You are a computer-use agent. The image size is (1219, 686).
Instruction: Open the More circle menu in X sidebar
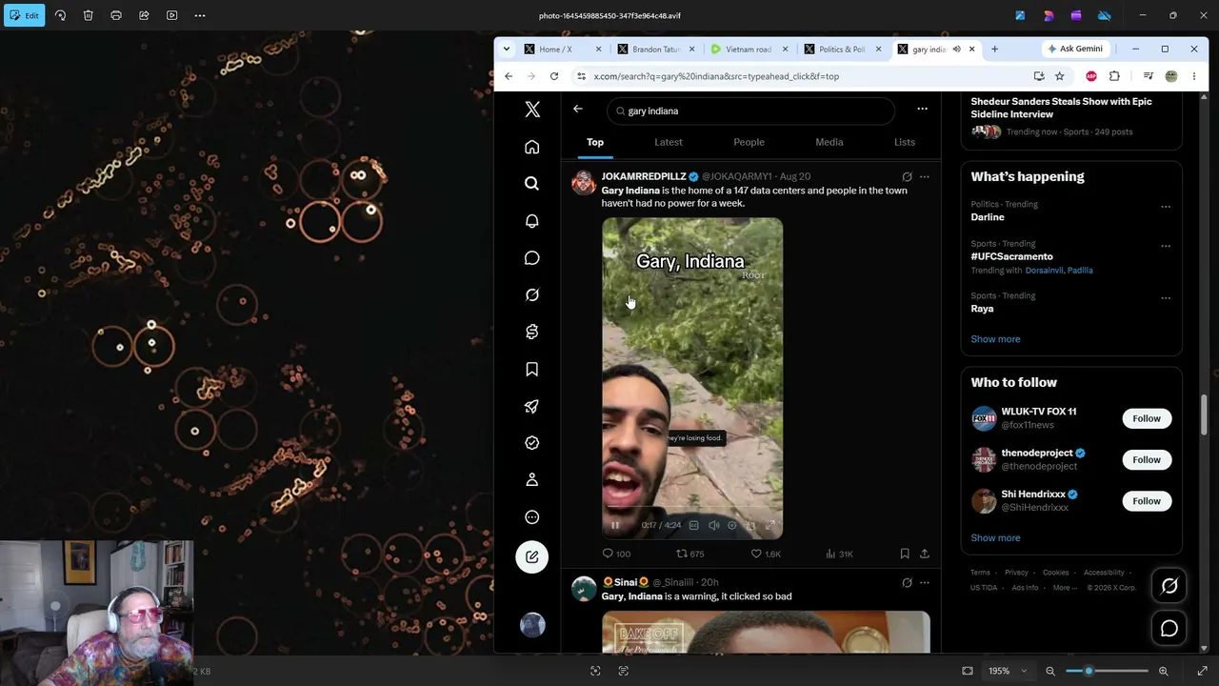tap(532, 517)
